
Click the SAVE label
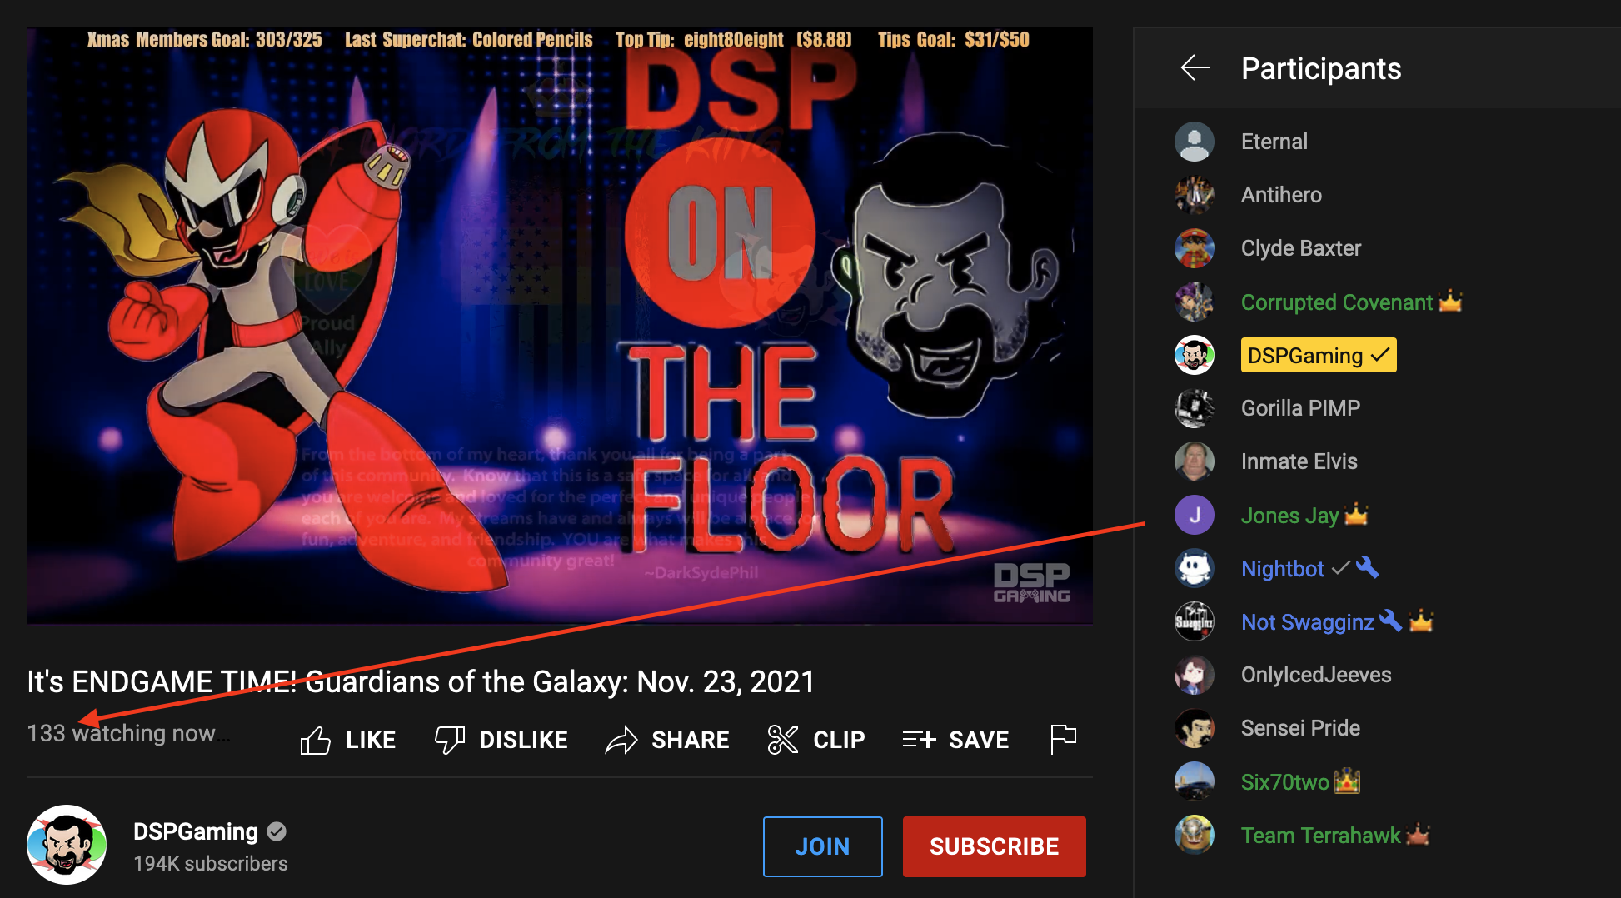coord(979,740)
